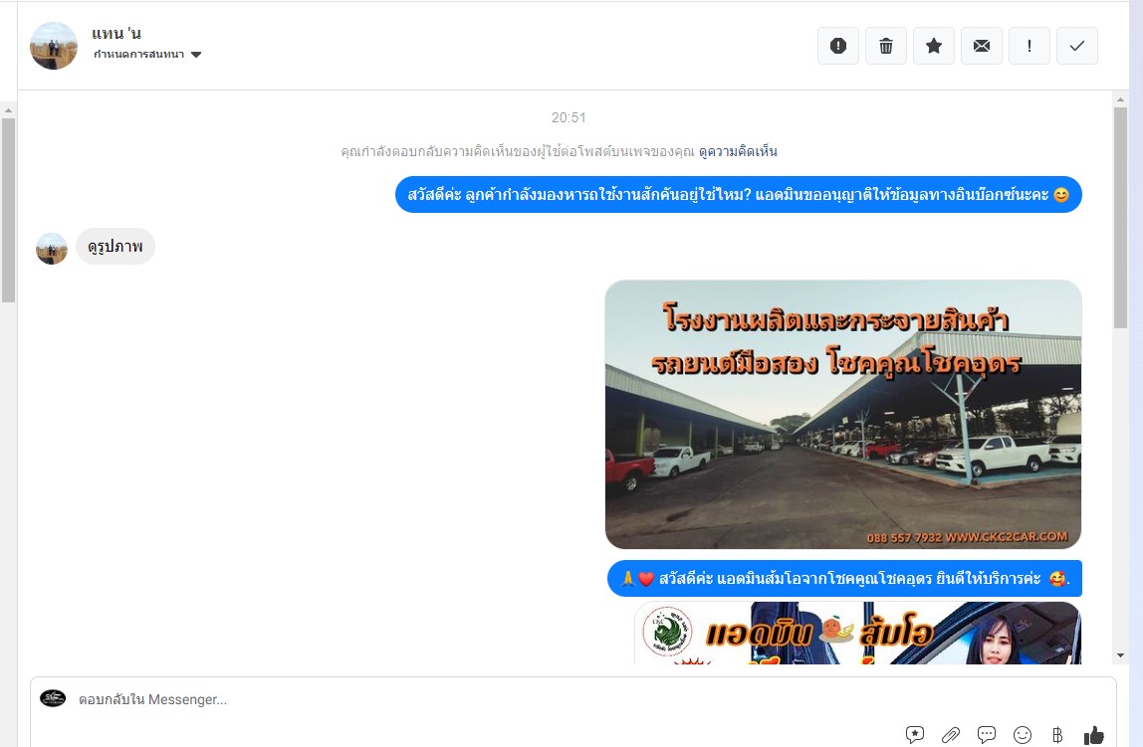Mark as unread using the envelope icon
1143x747 pixels.
pos(981,46)
